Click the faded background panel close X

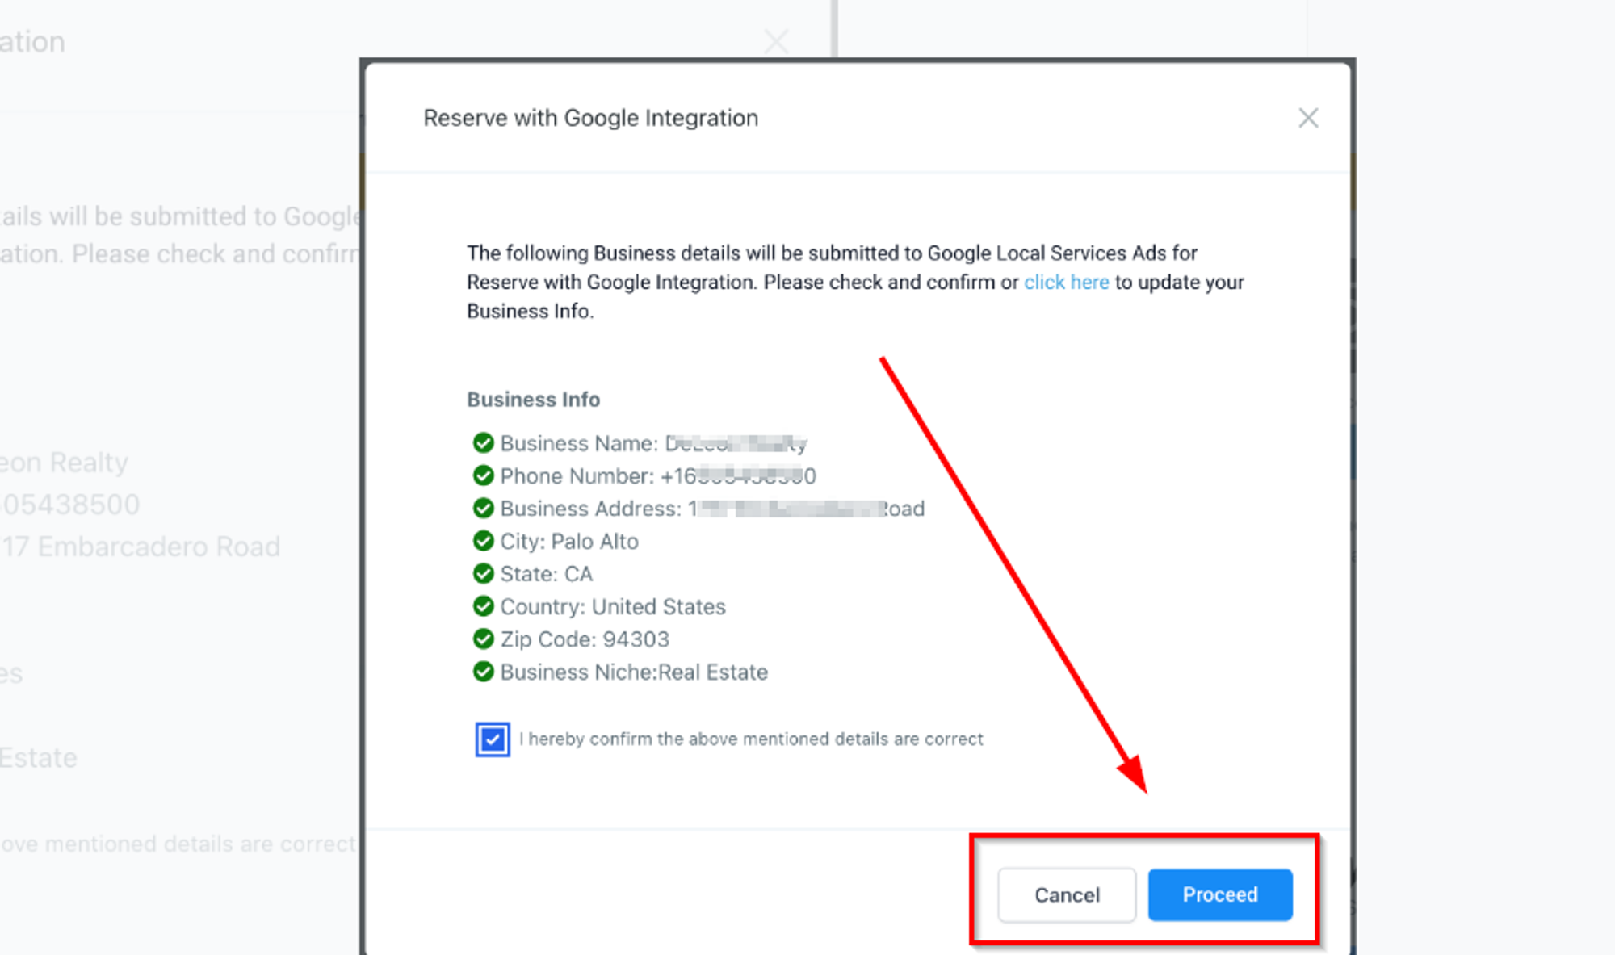[776, 41]
